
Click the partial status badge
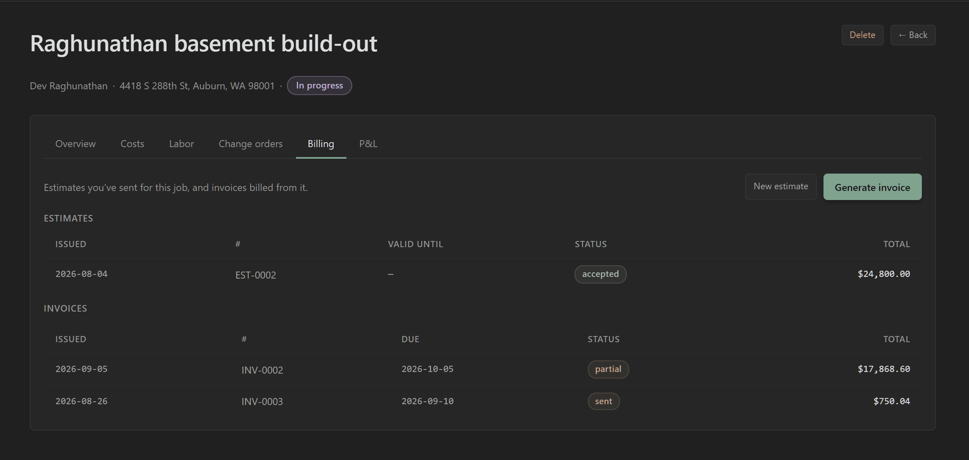pos(608,369)
